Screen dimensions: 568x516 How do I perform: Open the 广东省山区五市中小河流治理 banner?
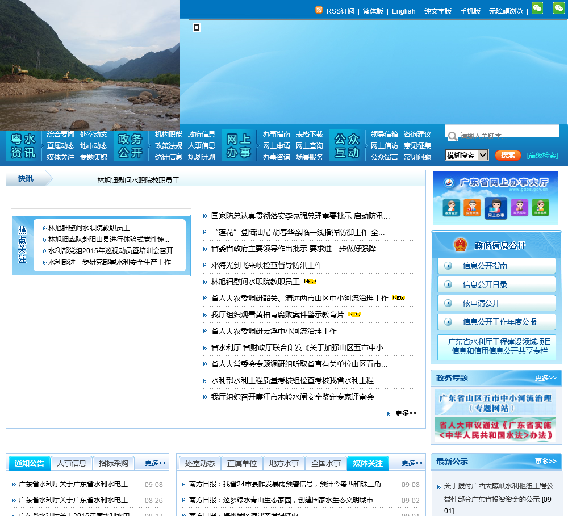coord(495,403)
